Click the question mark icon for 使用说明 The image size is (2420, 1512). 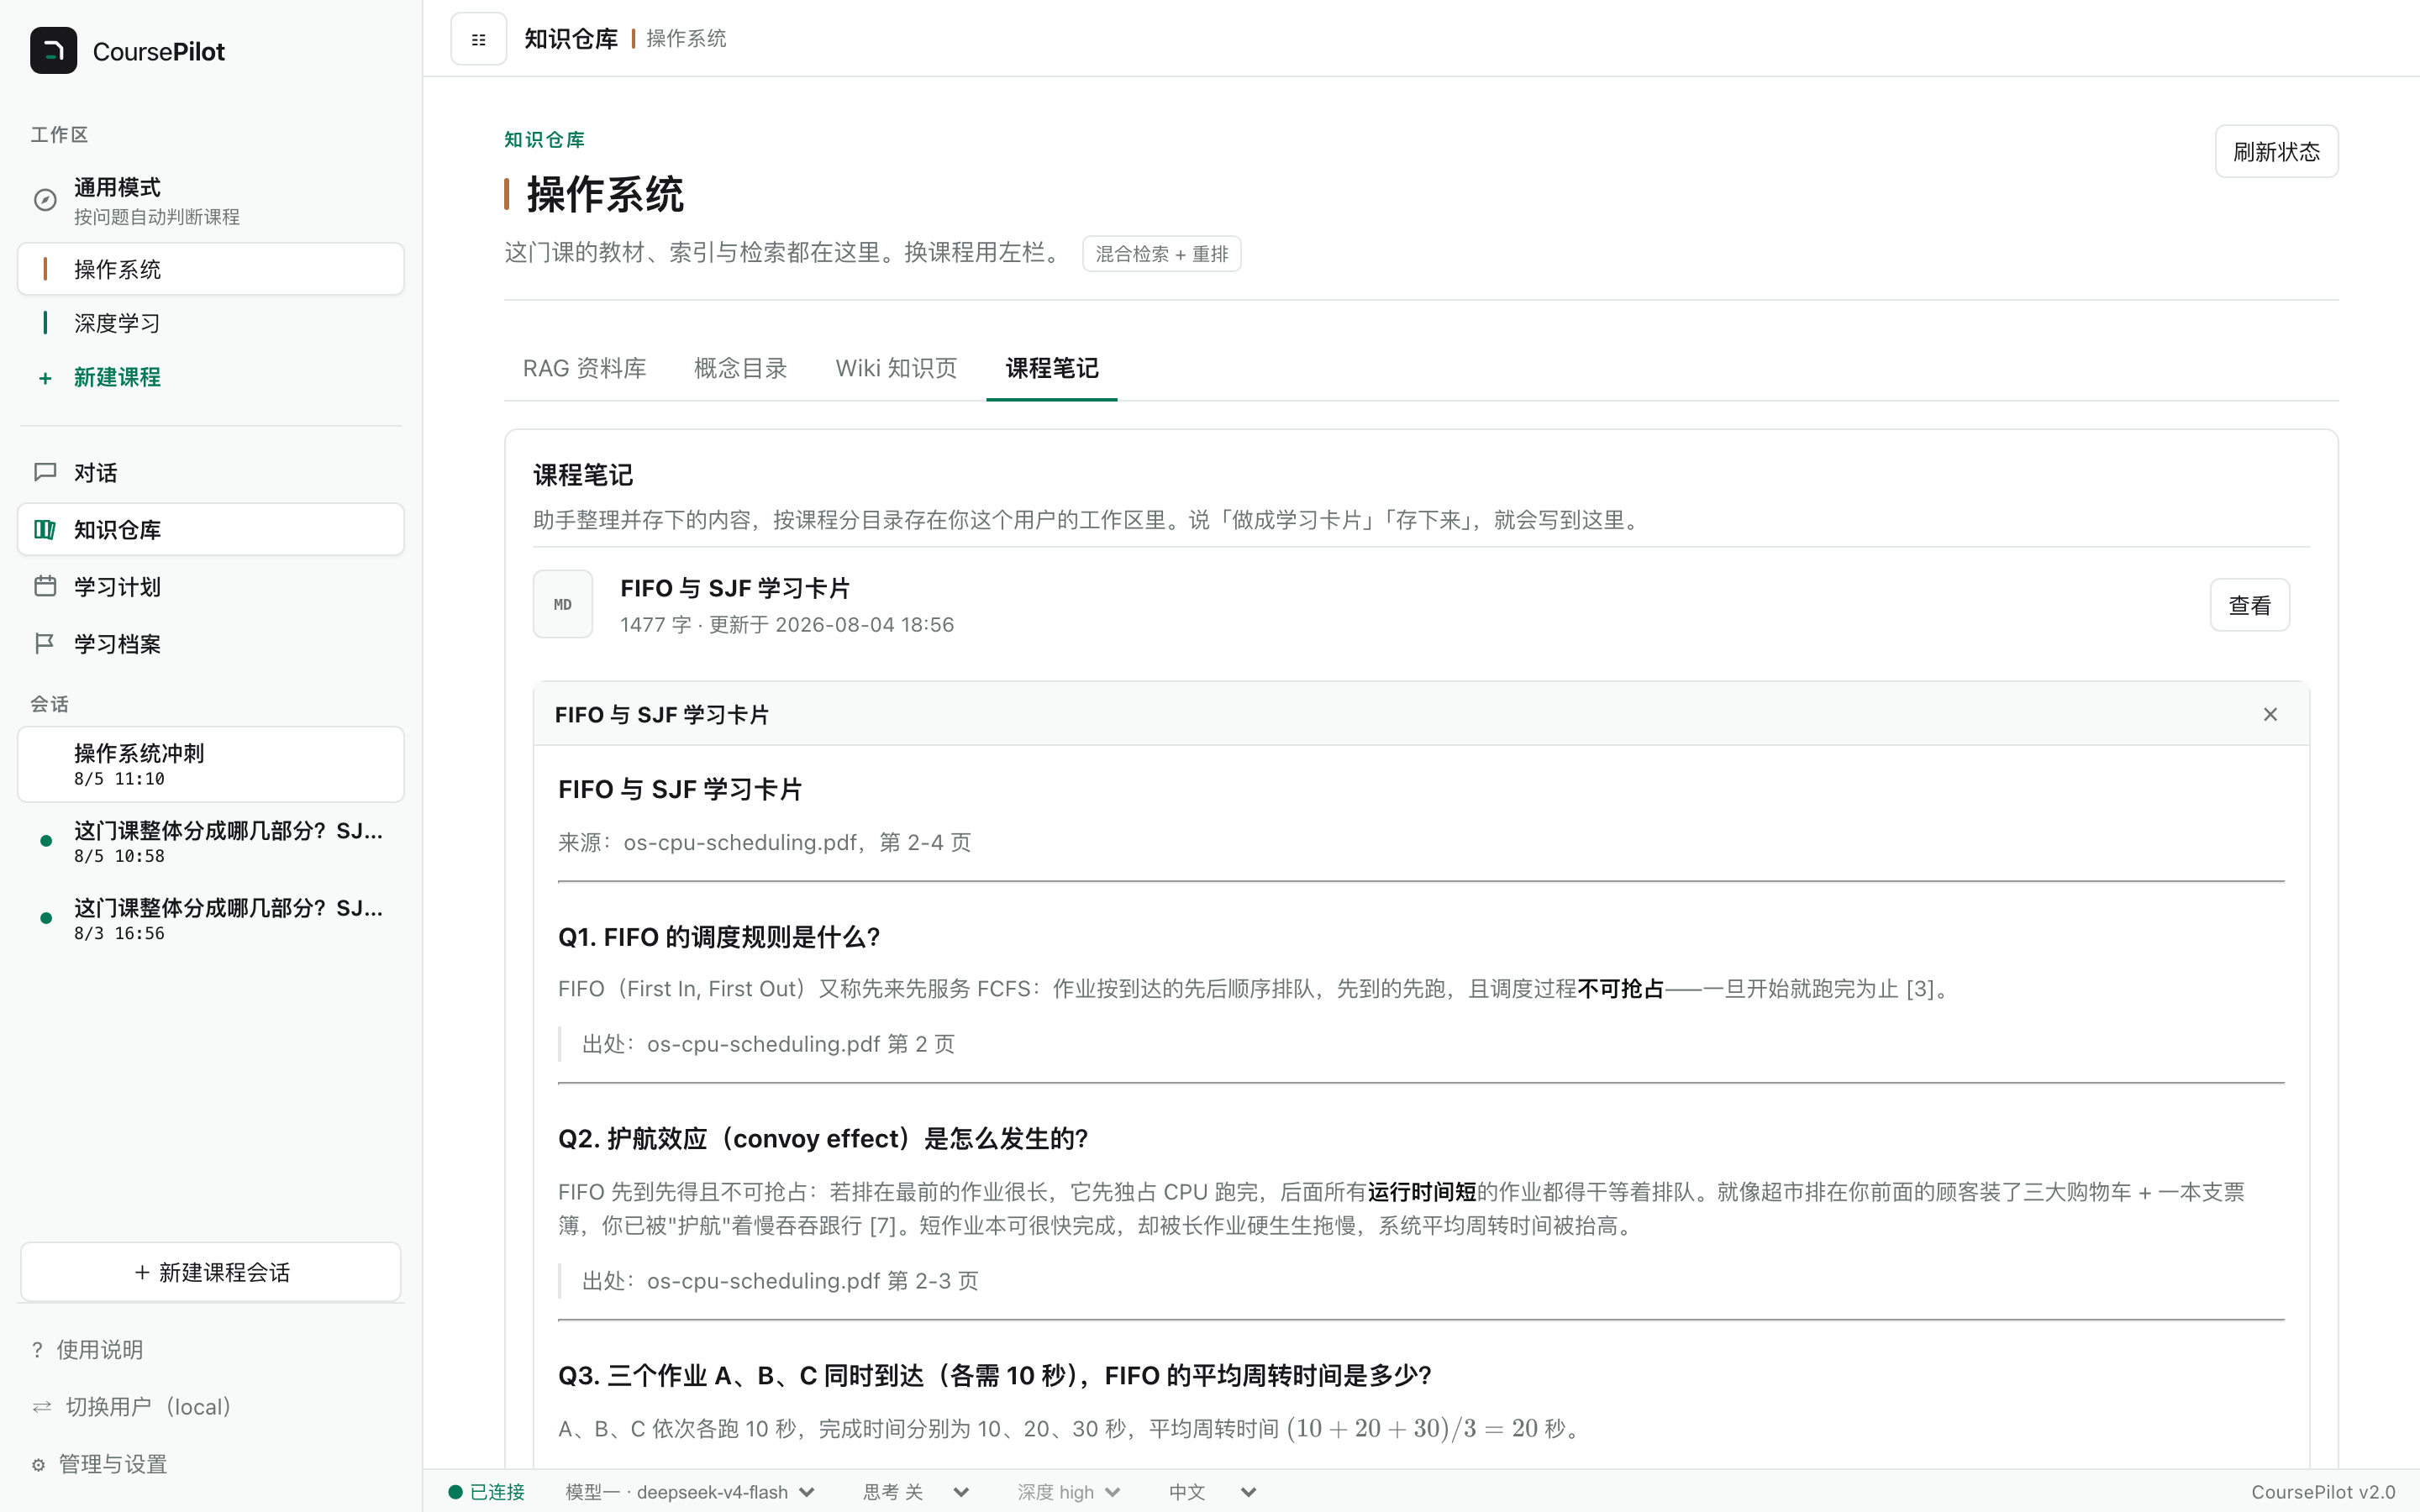pyautogui.click(x=37, y=1350)
